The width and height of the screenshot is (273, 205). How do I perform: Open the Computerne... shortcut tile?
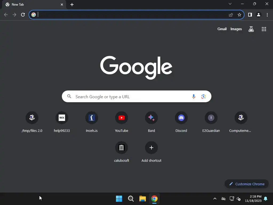[x=241, y=122]
